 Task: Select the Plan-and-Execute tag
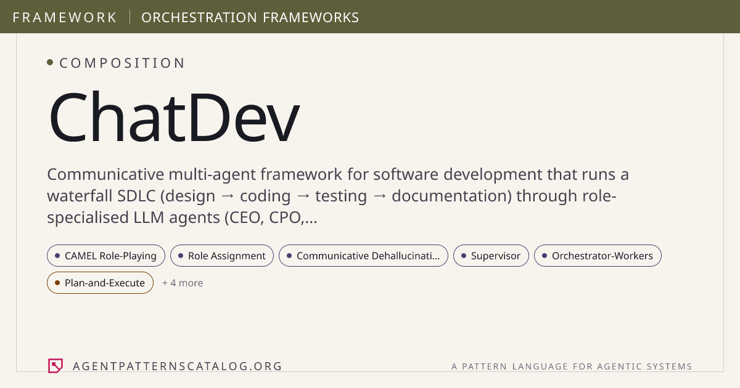point(100,283)
